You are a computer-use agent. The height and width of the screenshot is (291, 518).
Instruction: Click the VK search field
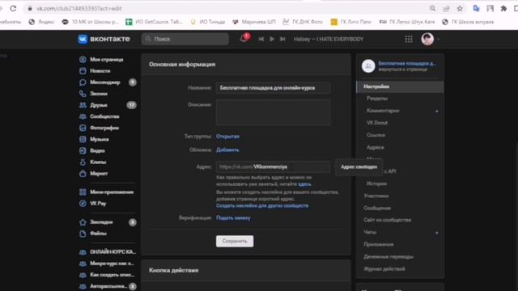coord(185,39)
